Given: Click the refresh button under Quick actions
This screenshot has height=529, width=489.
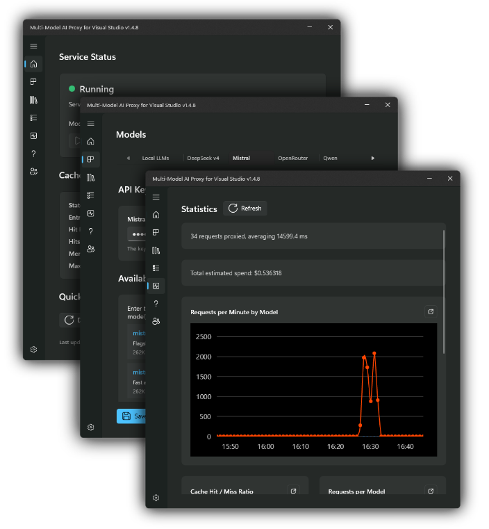Looking at the screenshot, I should coord(69,320).
